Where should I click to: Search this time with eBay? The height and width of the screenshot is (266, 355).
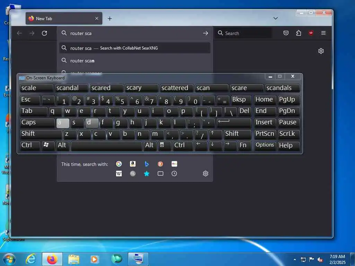(x=174, y=164)
